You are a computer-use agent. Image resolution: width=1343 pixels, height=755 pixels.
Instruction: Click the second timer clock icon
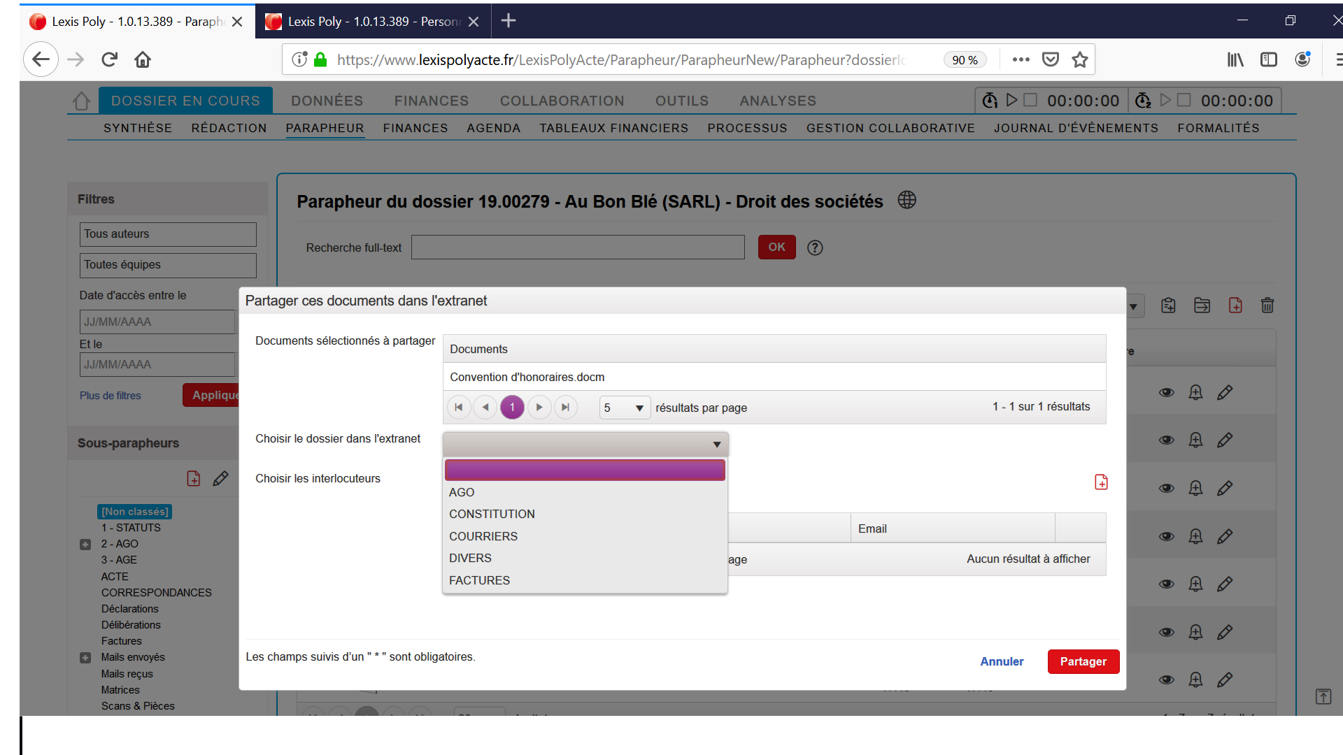[1143, 101]
